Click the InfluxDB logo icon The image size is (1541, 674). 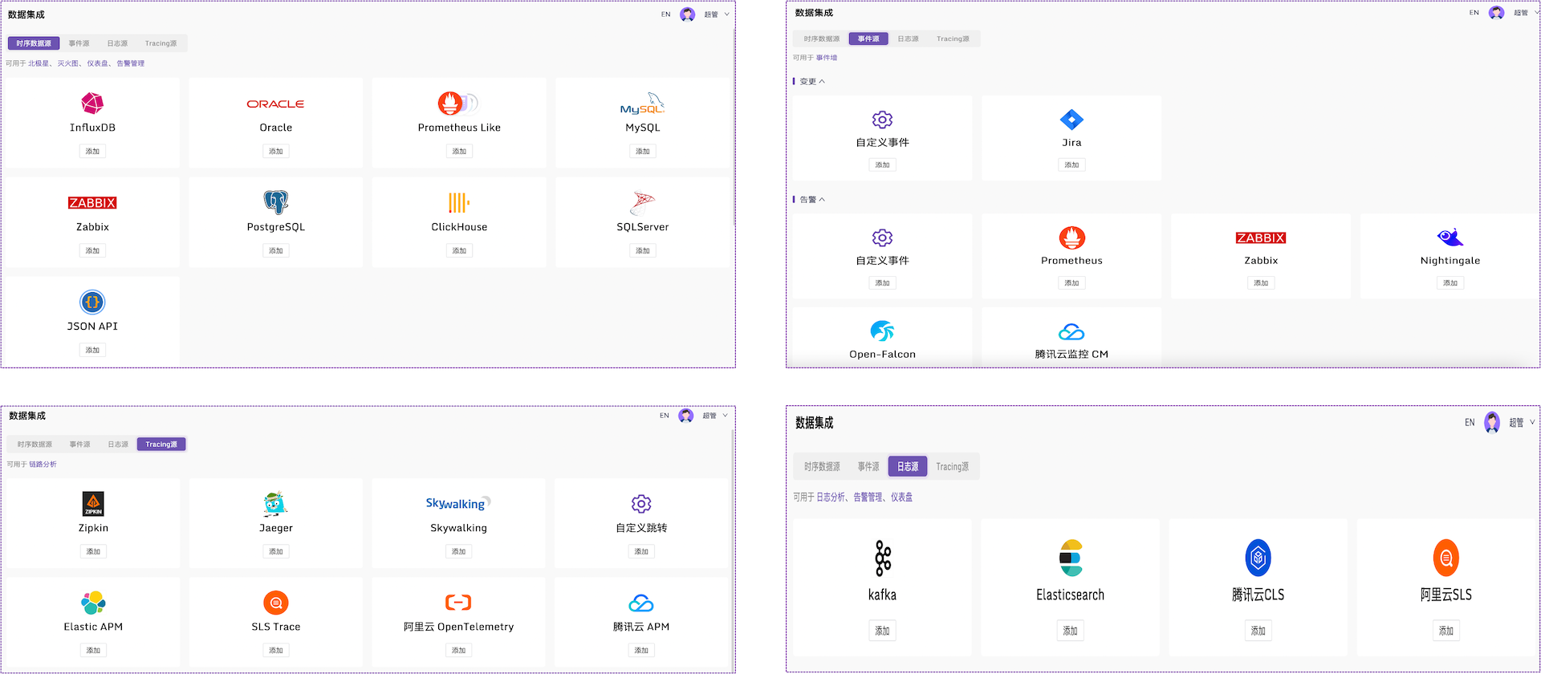(92, 103)
